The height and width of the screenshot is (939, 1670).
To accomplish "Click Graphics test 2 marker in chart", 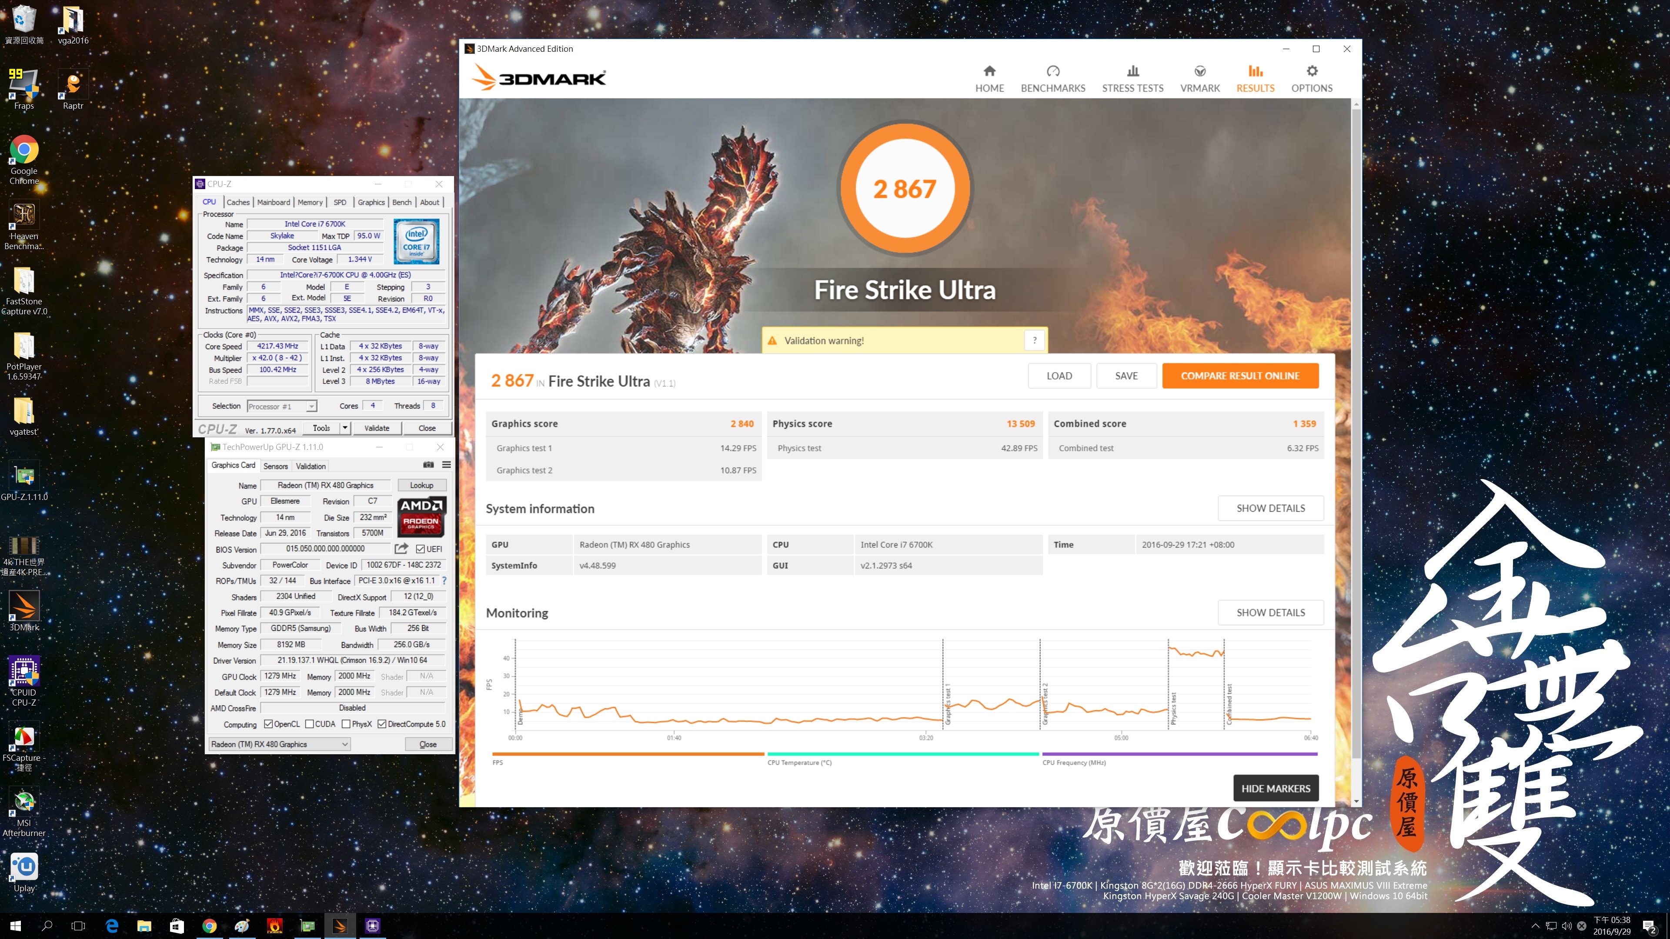I will [x=1045, y=703].
